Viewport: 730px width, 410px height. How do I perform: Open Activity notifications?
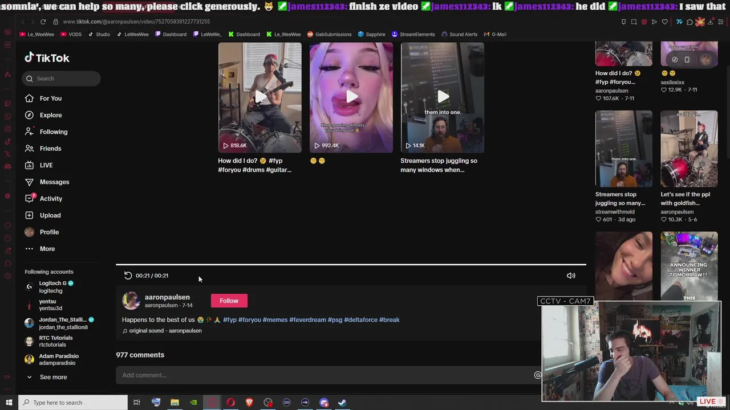[43, 199]
